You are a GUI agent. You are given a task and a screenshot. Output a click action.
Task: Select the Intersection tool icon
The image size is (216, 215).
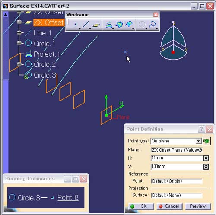pos(119,25)
